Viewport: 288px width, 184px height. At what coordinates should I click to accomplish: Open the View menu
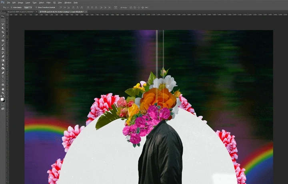(60, 3)
